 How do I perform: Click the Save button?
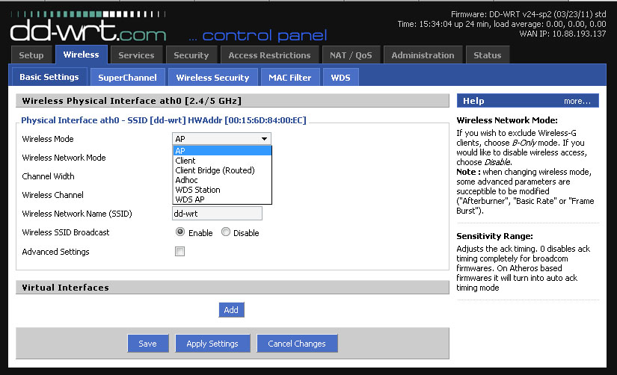tap(148, 344)
